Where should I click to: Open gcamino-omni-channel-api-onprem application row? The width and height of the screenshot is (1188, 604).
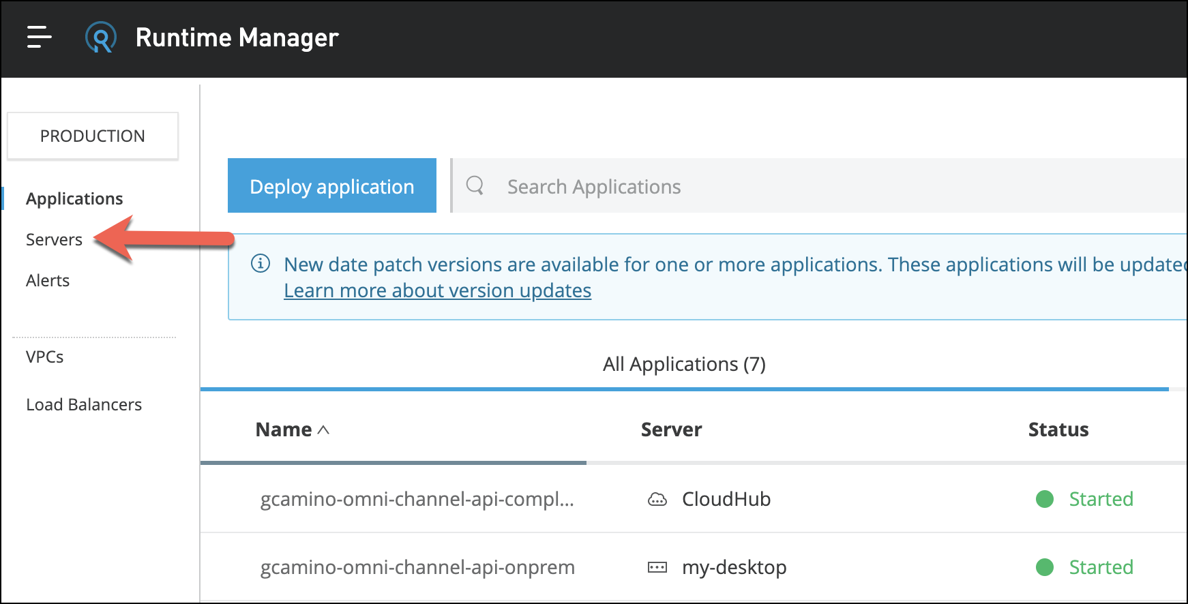[x=417, y=567]
